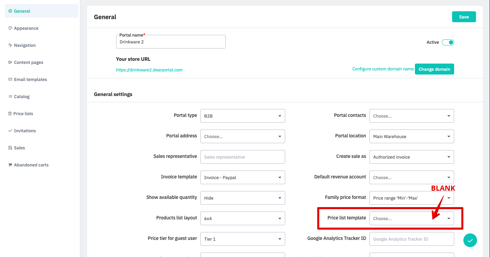This screenshot has height=257, width=490.
Task: Click the Email templates envelope icon
Action: [x=10, y=79]
